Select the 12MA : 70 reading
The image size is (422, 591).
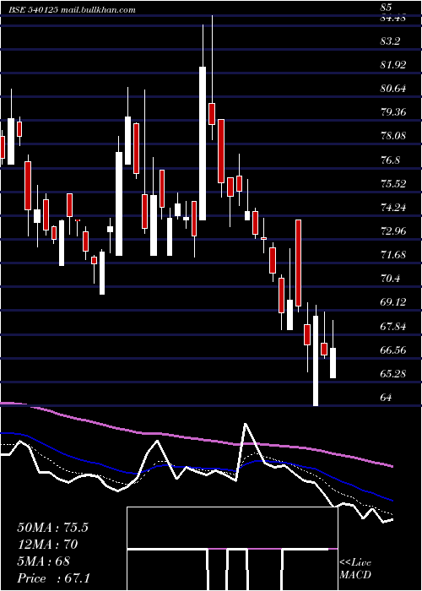[47, 545]
